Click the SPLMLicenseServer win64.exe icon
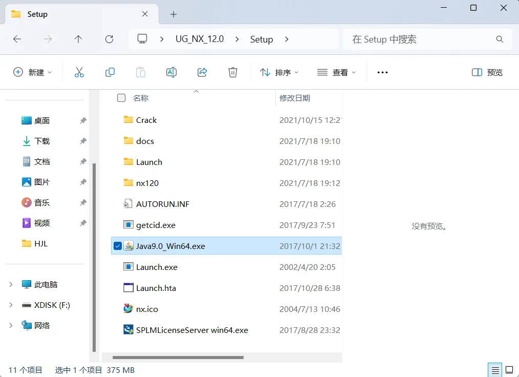The image size is (519, 377). [128, 330]
